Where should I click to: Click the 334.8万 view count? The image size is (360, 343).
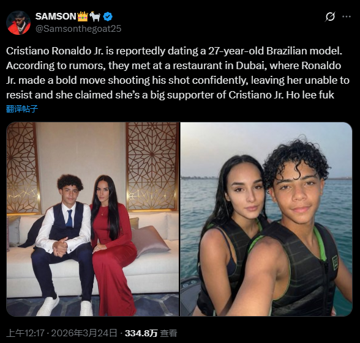click(141, 333)
